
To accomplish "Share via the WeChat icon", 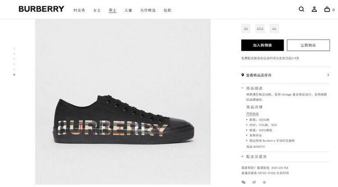I will pyautogui.click(x=243, y=182).
